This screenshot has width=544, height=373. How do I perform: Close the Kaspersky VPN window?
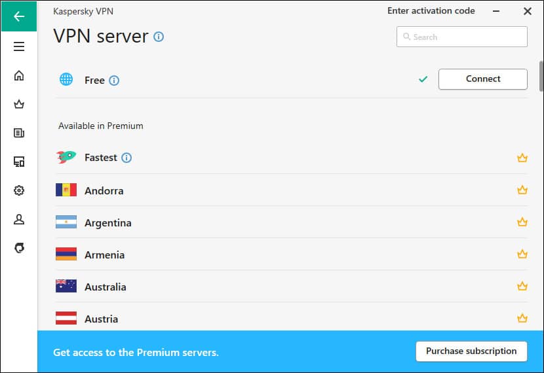(528, 11)
